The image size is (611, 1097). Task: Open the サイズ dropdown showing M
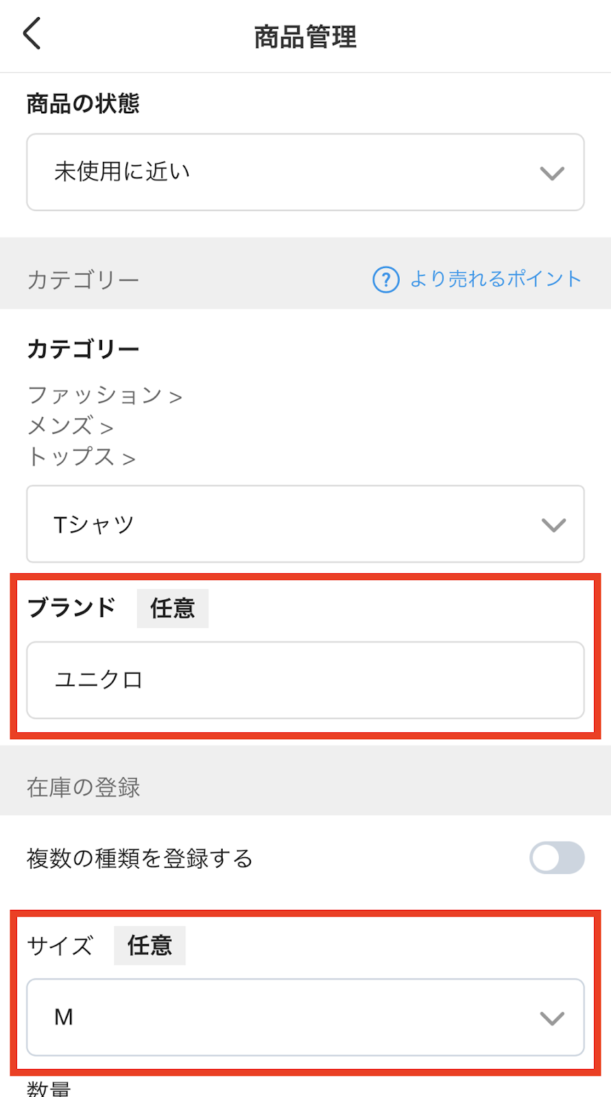pyautogui.click(x=305, y=1017)
